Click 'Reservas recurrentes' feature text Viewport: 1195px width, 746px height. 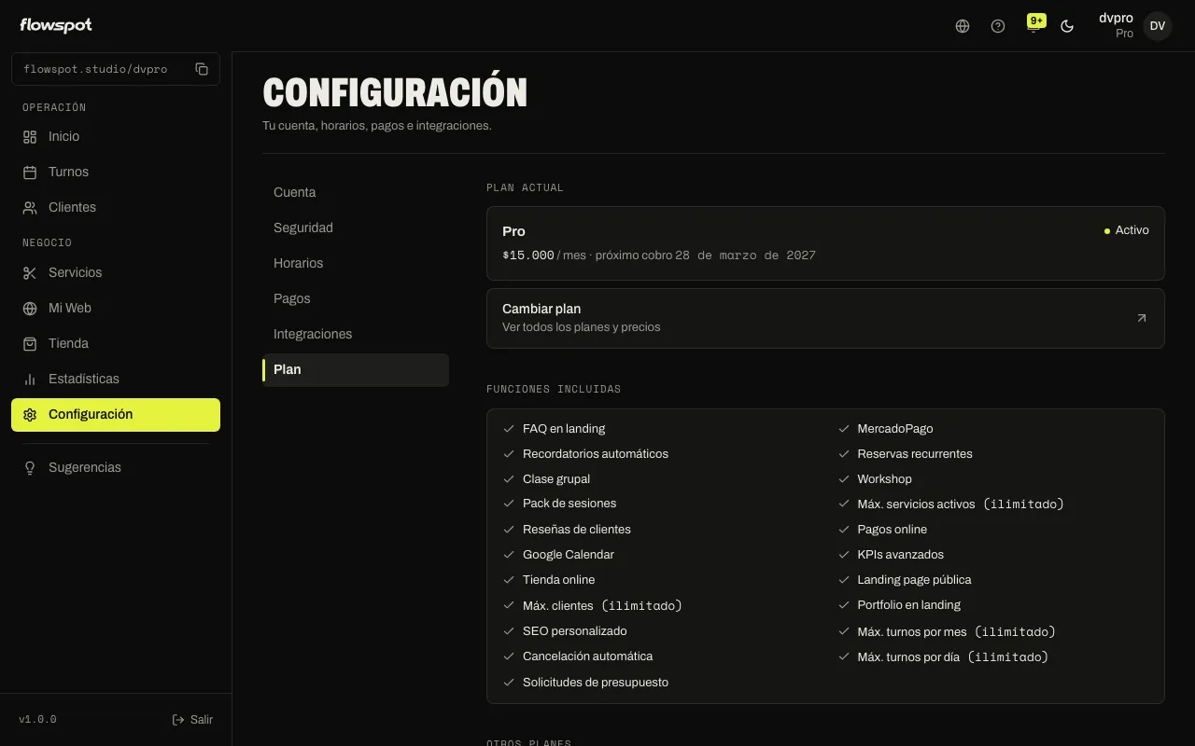pyautogui.click(x=915, y=454)
